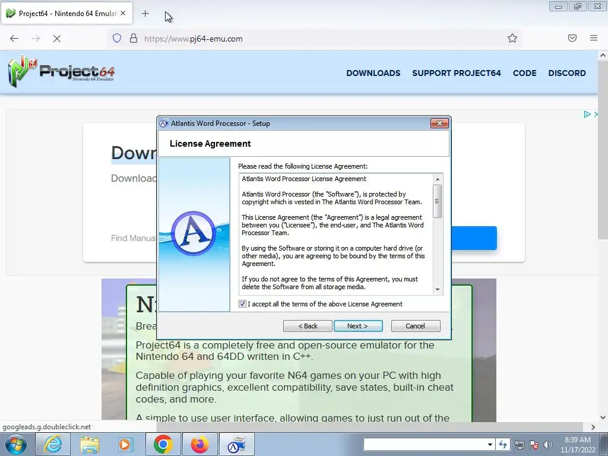
Task: Open the Save to Pocket icon
Action: 572,38
